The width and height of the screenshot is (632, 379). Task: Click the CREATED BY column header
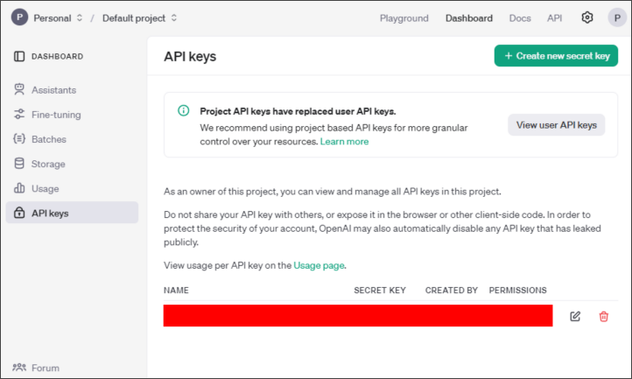point(452,291)
